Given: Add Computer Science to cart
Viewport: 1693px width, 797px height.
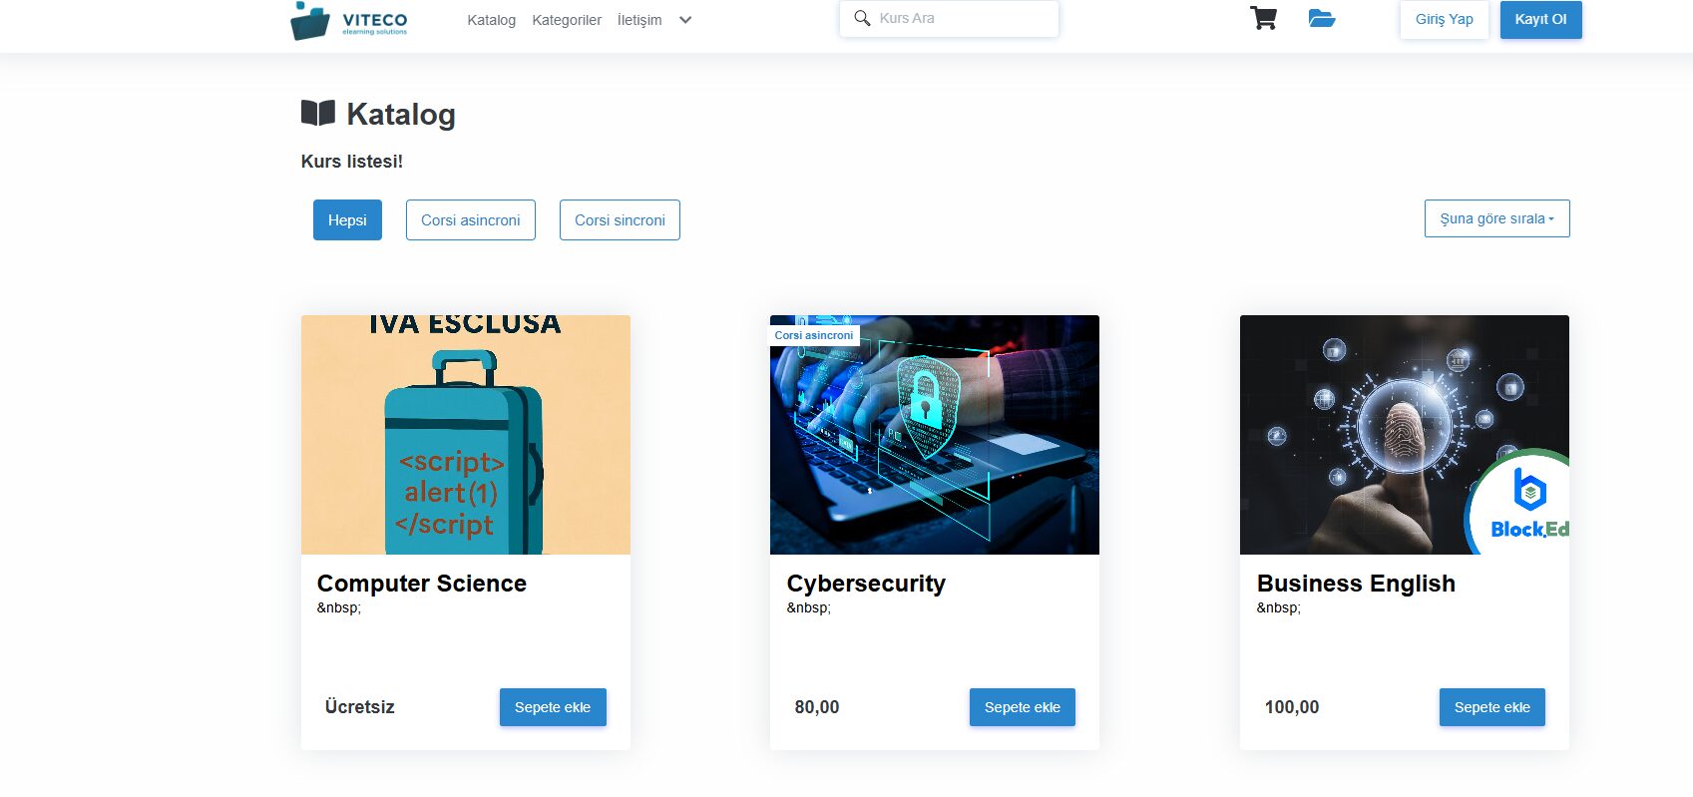Looking at the screenshot, I should pyautogui.click(x=553, y=707).
